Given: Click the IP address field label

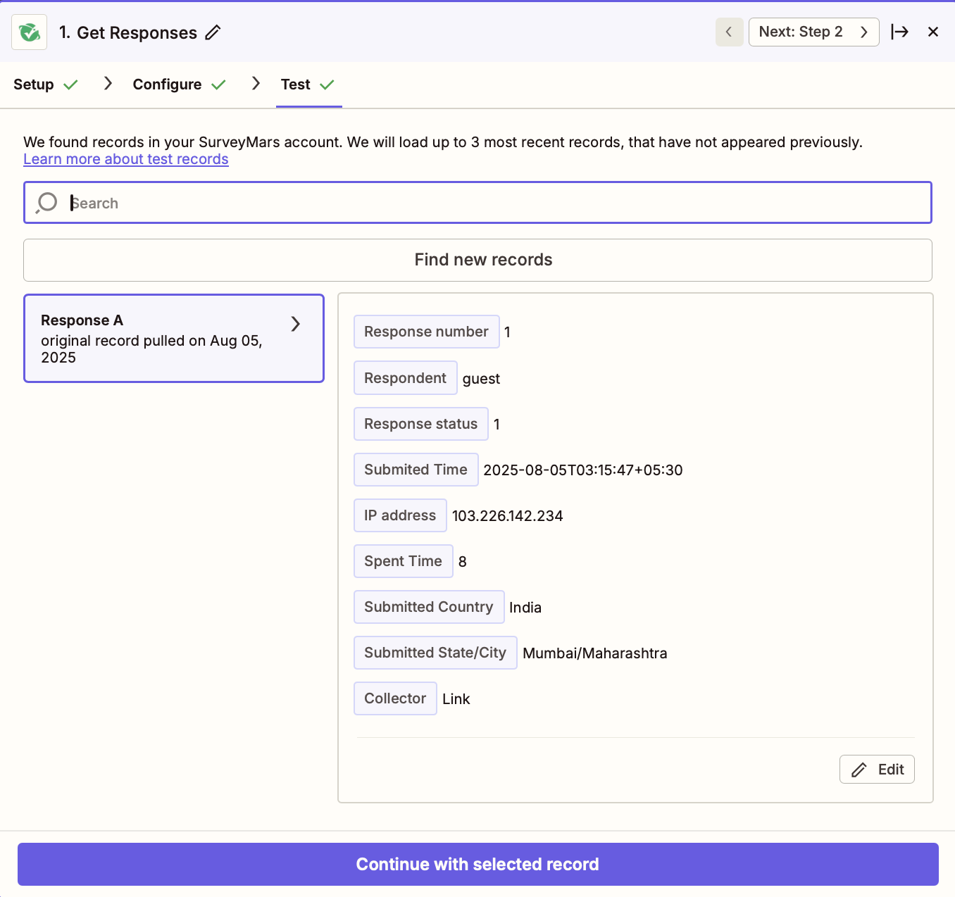Looking at the screenshot, I should (400, 515).
